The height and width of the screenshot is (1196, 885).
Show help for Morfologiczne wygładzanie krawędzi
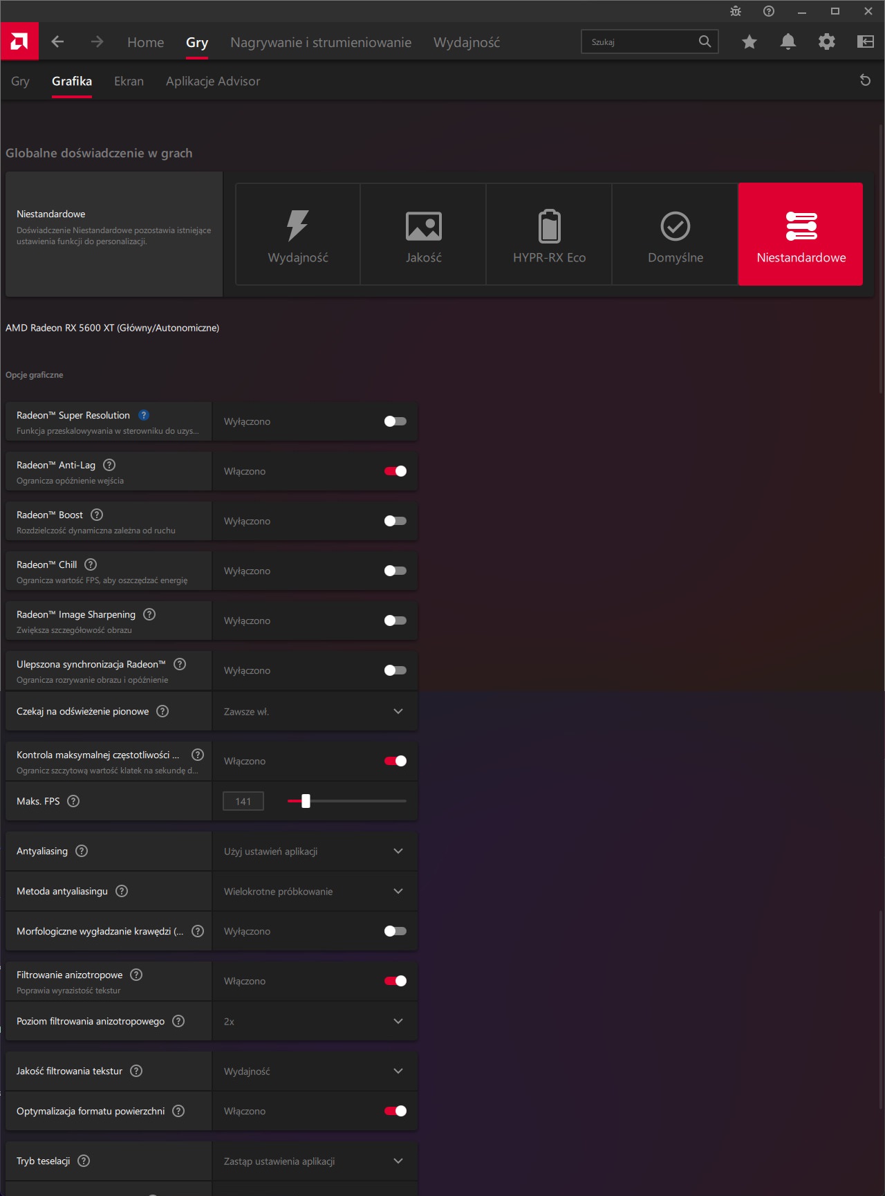click(x=198, y=931)
